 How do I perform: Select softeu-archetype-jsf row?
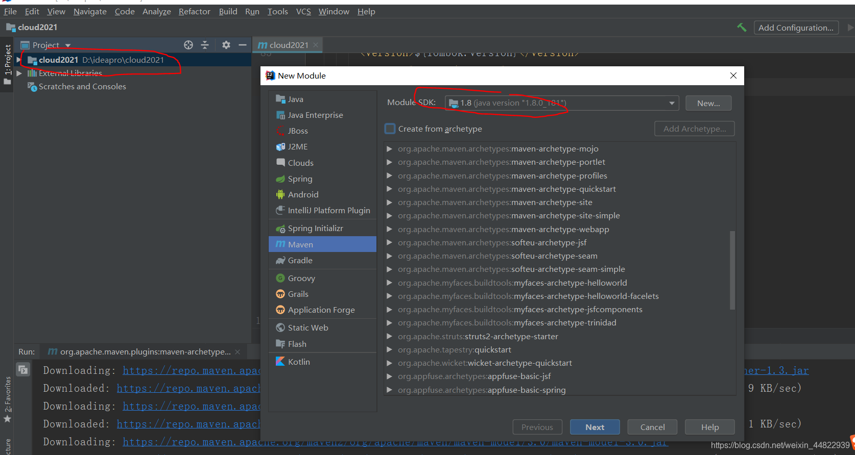tap(560, 242)
